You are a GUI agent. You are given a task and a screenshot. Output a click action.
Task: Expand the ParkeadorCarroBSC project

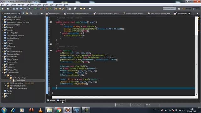pyautogui.click(x=2, y=51)
